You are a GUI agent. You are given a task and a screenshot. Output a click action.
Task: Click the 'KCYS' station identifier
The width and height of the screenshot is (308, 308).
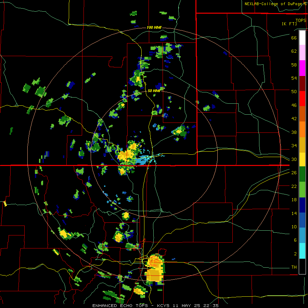pyautogui.click(x=164, y=306)
